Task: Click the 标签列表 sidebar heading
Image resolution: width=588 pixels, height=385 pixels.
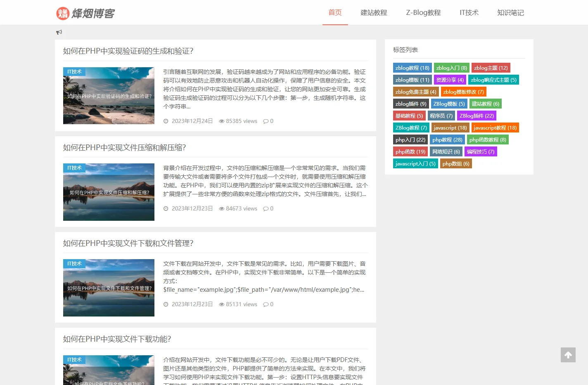Action: (x=405, y=50)
